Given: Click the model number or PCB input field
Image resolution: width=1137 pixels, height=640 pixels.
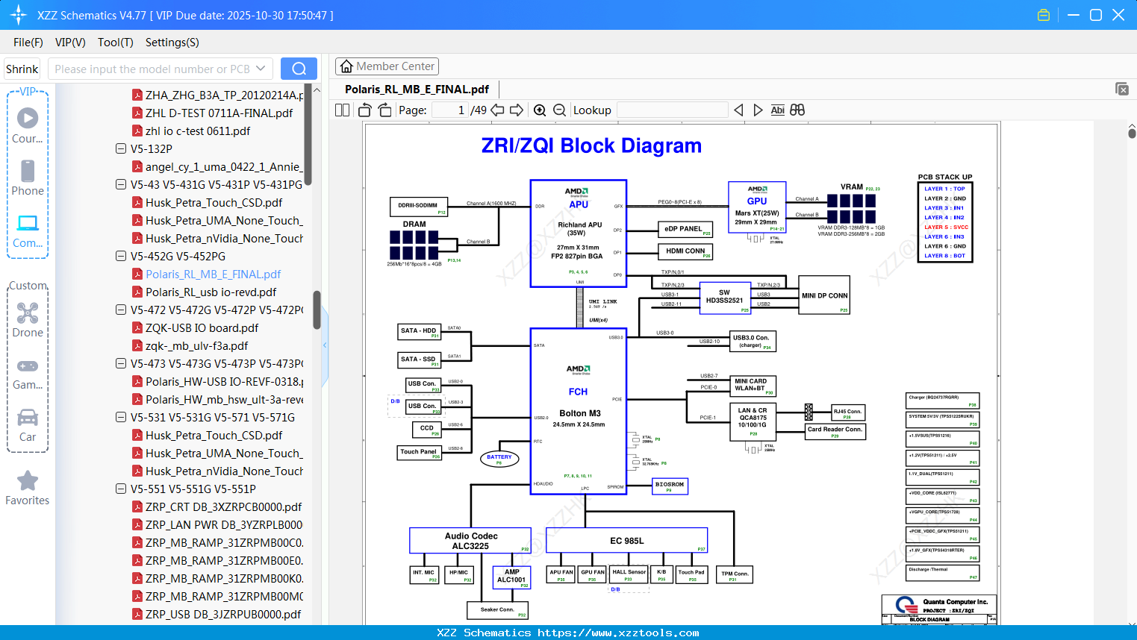Looking at the screenshot, I should pyautogui.click(x=153, y=69).
